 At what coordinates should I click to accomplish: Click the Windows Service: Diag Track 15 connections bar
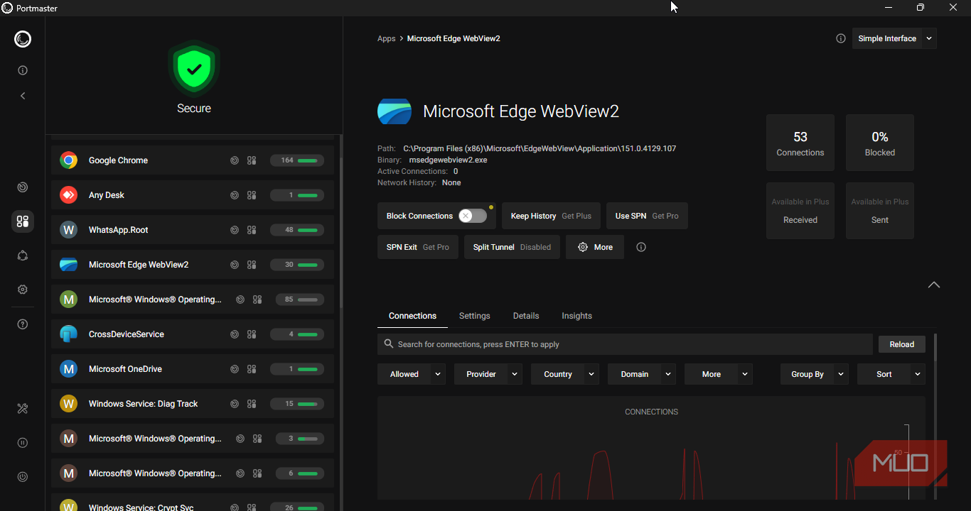[297, 404]
